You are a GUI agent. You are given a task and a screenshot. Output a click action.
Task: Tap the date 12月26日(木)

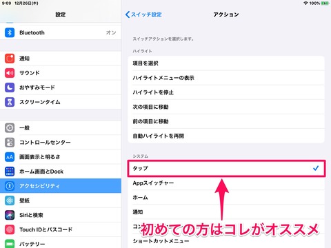point(26,3)
